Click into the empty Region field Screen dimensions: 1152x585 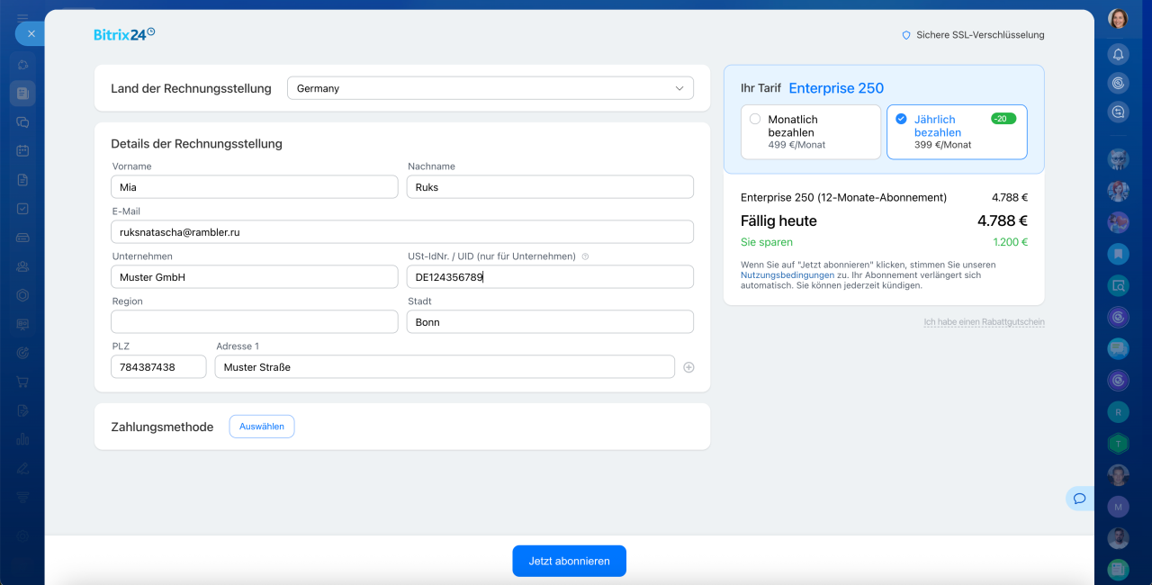coord(254,322)
